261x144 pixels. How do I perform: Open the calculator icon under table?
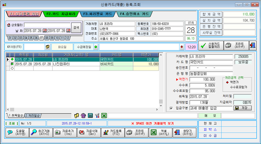(90, 115)
